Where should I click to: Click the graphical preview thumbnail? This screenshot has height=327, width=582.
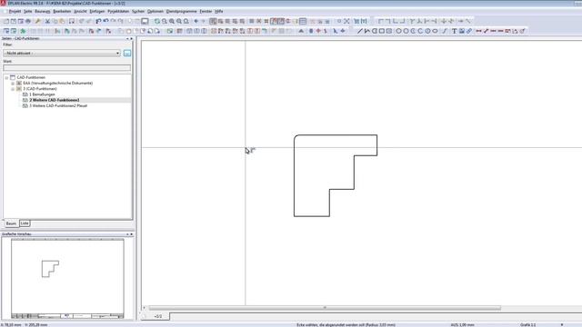(67, 279)
